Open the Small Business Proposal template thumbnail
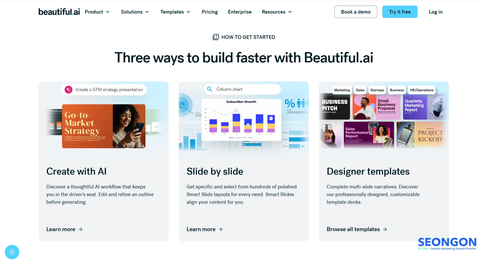The height and width of the screenshot is (260, 486). [376, 107]
